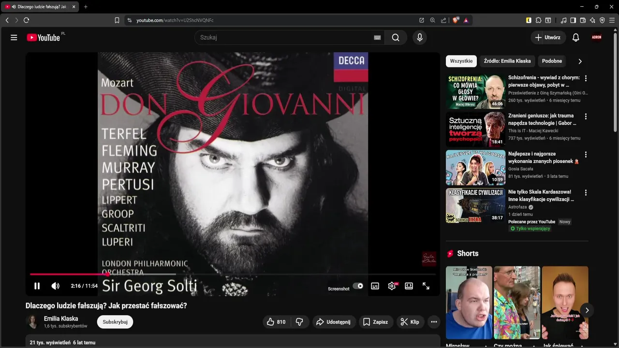The image size is (619, 348).
Task: Open the browser main menu
Action: pos(612,20)
